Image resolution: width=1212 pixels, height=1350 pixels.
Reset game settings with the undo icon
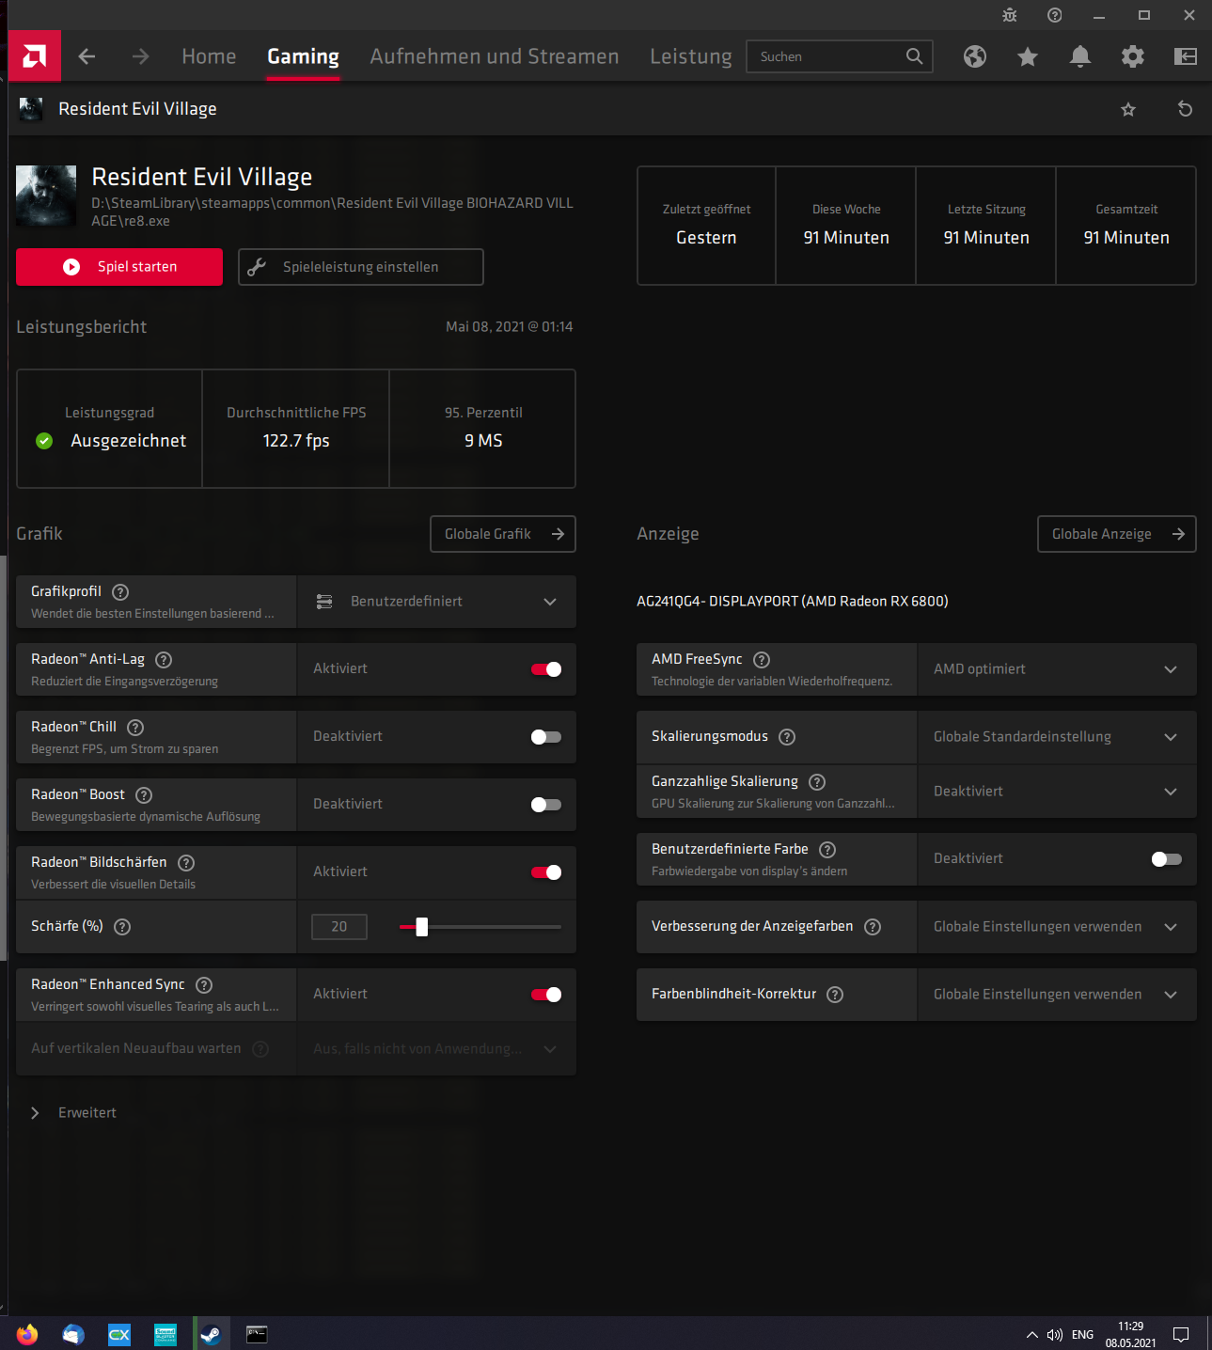click(x=1185, y=109)
